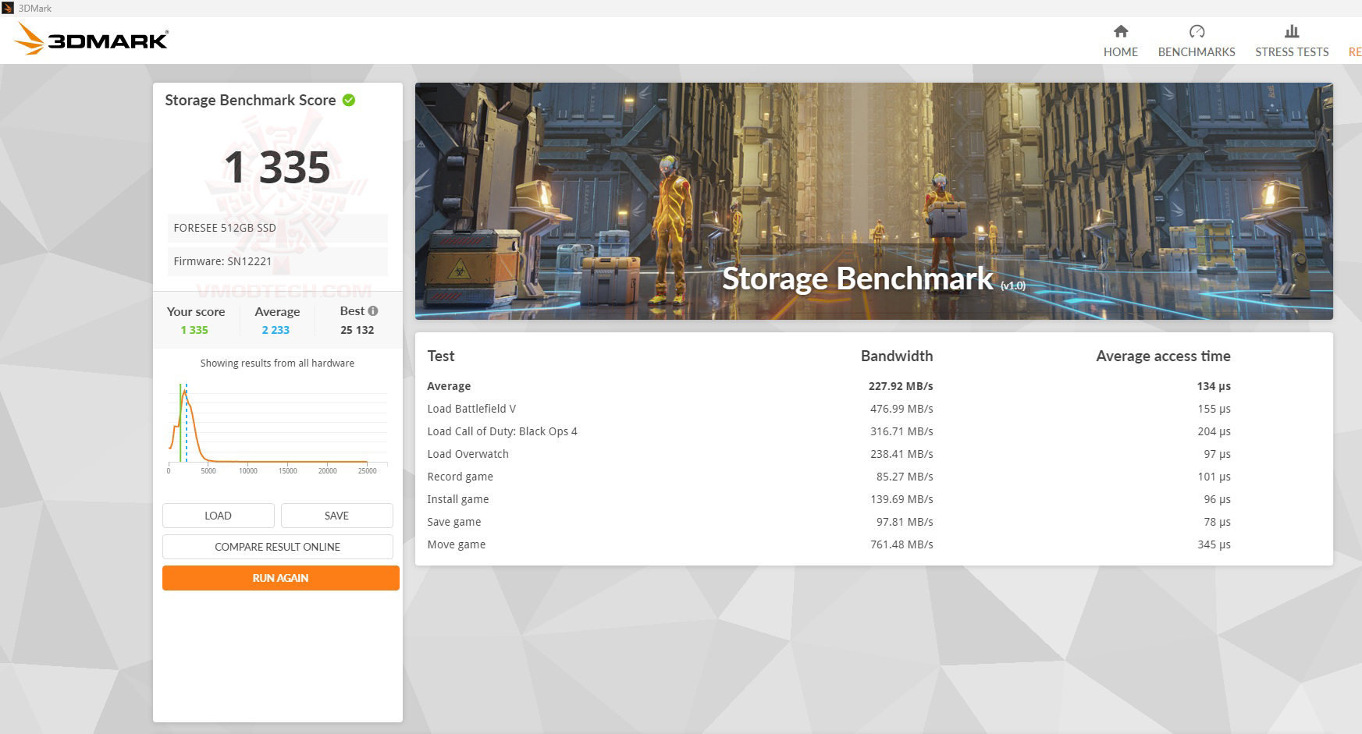The image size is (1362, 734).
Task: Click the 101 µs Record game access time
Action: (x=1214, y=477)
